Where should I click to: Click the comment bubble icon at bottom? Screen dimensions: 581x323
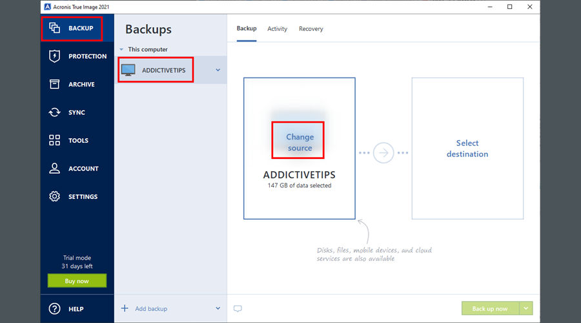point(238,309)
